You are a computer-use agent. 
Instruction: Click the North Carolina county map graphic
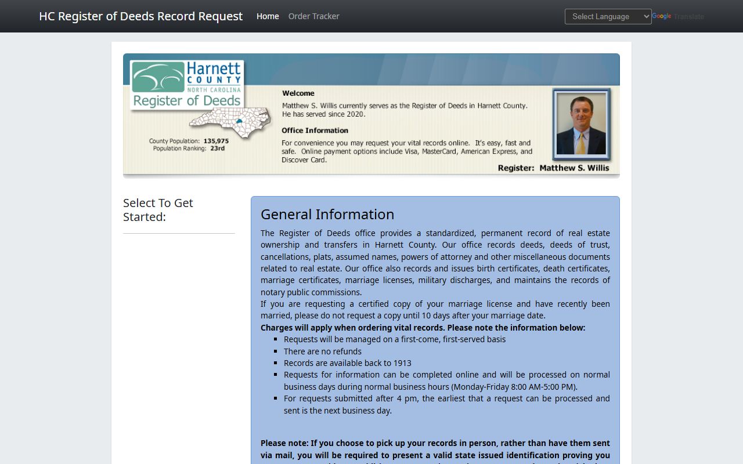[230, 122]
